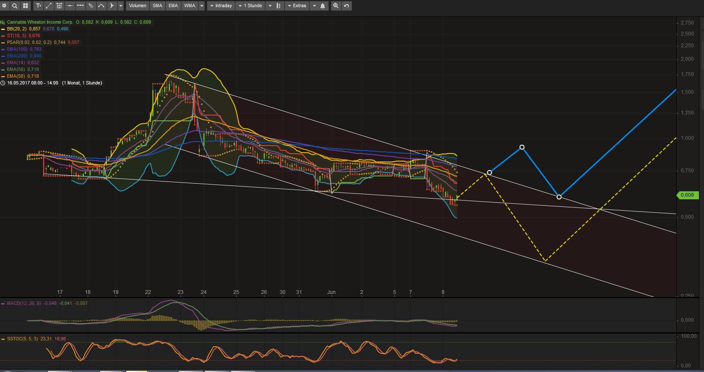Click the EMA toolbar button

[173, 6]
